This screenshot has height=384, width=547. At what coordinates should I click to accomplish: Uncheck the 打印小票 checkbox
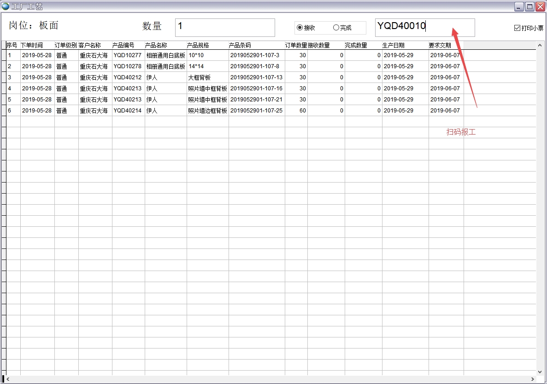[517, 28]
